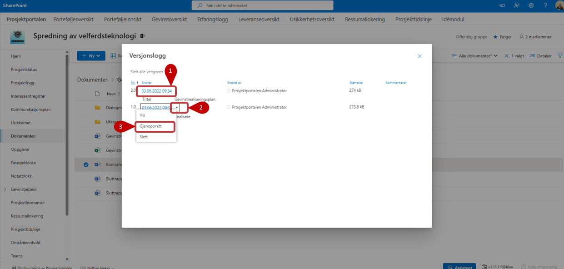The image size is (564, 269).
Task: Close the Versjonslogg dialog
Action: click(x=419, y=56)
